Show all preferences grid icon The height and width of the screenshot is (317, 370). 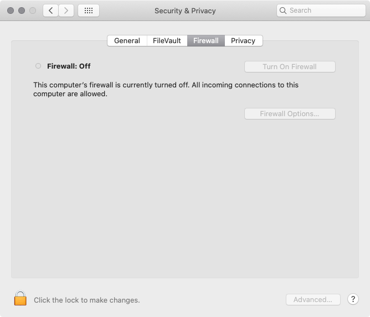click(x=89, y=11)
